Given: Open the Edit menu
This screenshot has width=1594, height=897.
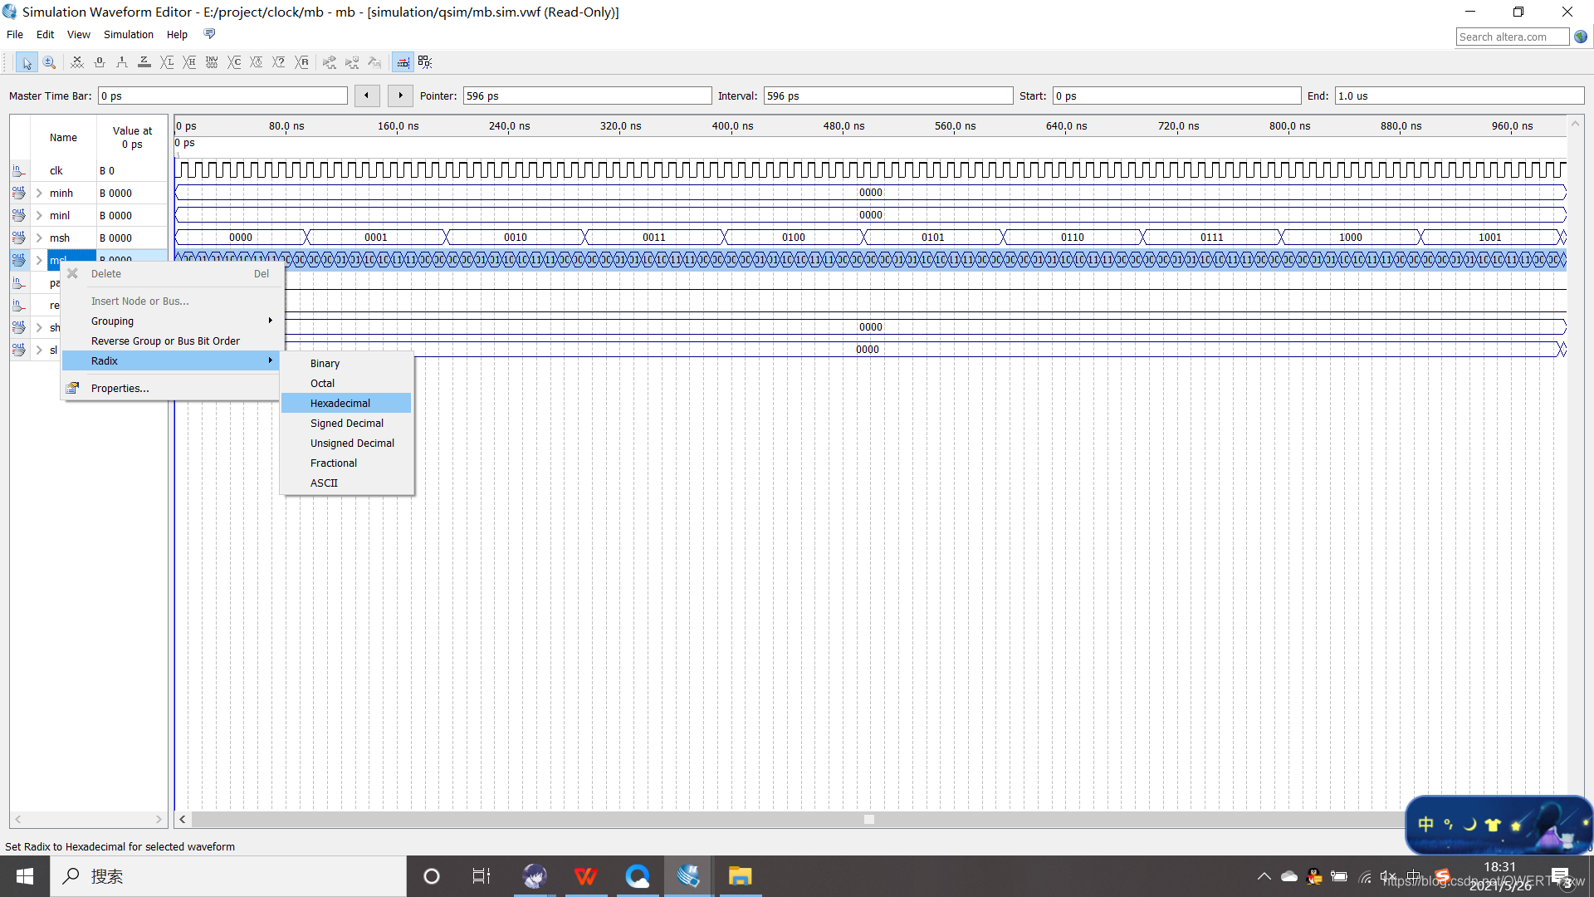Looking at the screenshot, I should 45,34.
